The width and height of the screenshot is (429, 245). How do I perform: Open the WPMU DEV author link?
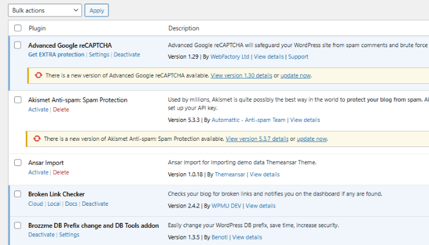point(226,206)
